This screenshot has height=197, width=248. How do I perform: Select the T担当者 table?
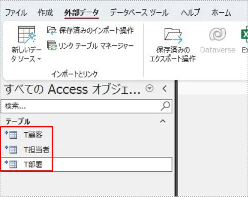[x=36, y=150]
